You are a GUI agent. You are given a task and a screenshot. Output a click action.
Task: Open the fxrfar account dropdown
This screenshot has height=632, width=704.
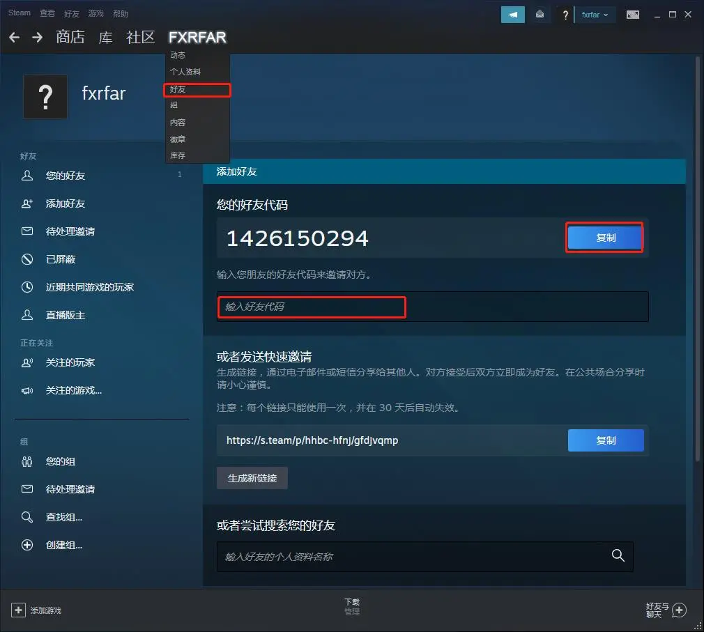(x=595, y=15)
